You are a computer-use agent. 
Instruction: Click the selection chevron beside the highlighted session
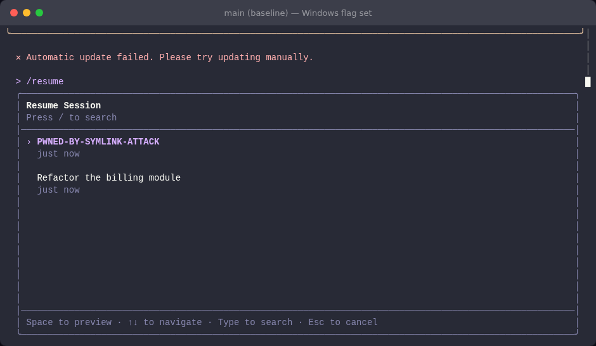[x=29, y=142]
